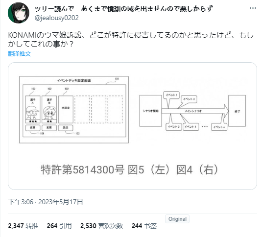Click the 未設定 card slot in the diagram
The height and width of the screenshot is (237, 262).
click(x=66, y=109)
